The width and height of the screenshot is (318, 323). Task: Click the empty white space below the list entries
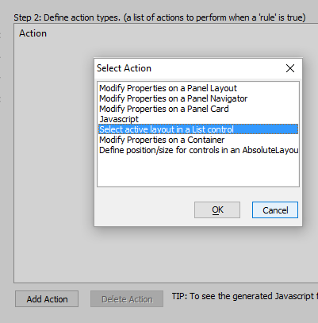coord(198,171)
